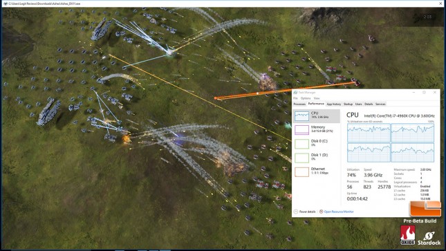The height and width of the screenshot is (251, 446).
Task: Switch to the Details tab
Action: tap(369, 104)
